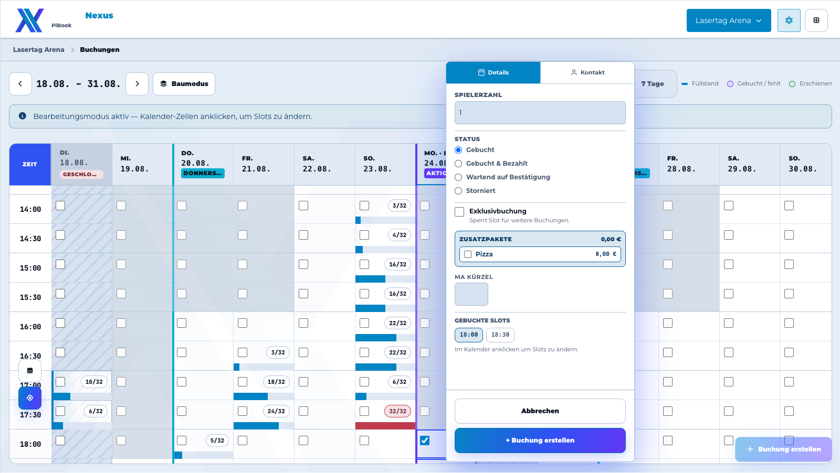Select Gebucht & Bezahlt status
Screen dimensions: 840x473
458,164
